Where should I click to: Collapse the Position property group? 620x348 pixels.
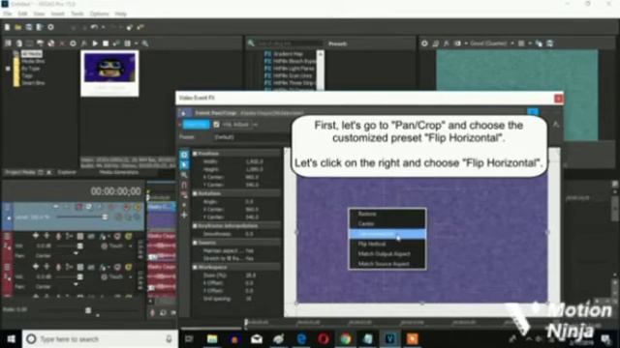[x=195, y=154]
